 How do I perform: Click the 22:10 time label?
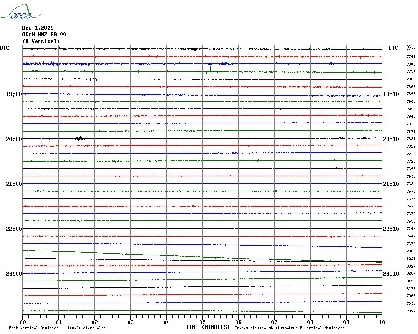pyautogui.click(x=391, y=229)
